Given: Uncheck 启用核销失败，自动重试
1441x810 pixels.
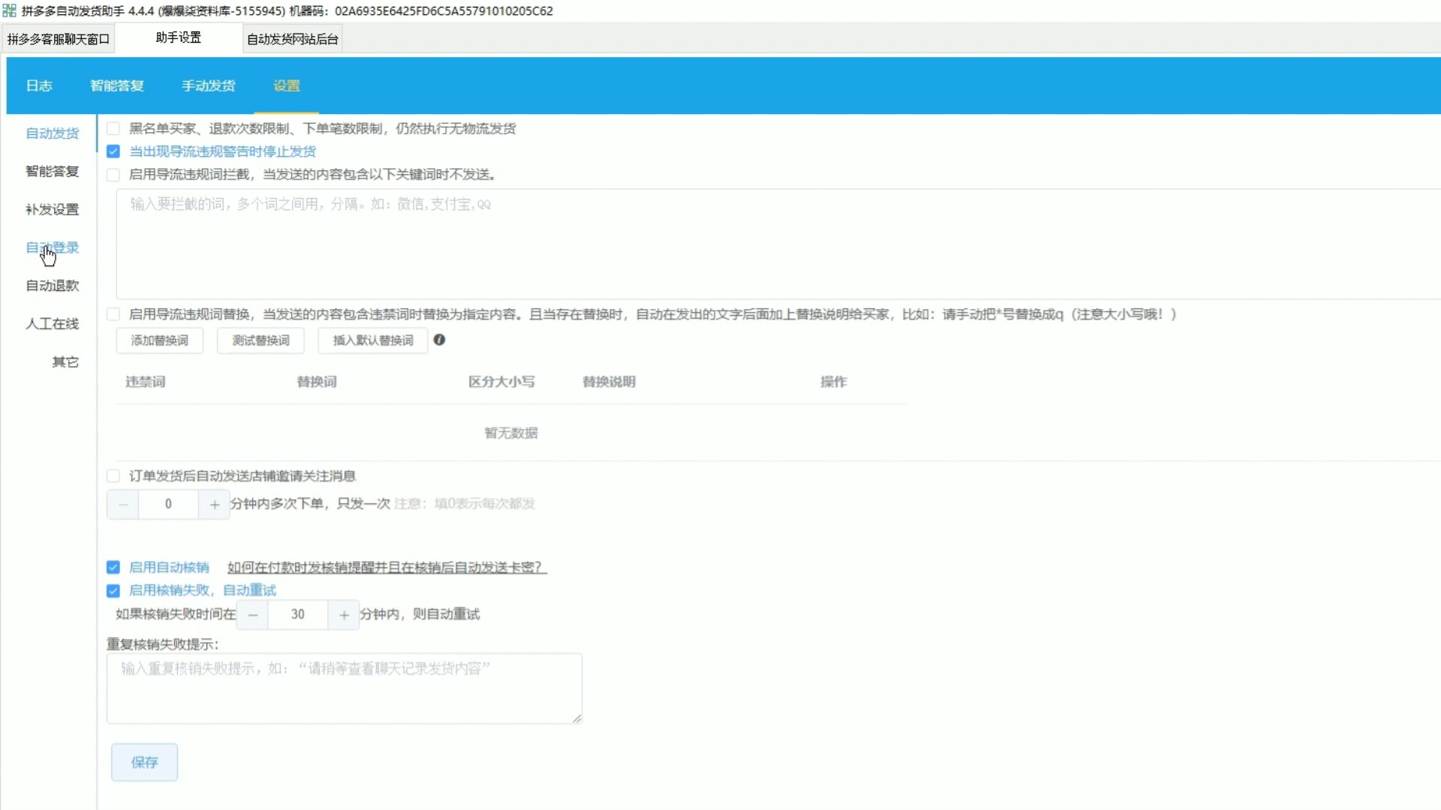Looking at the screenshot, I should click(113, 591).
